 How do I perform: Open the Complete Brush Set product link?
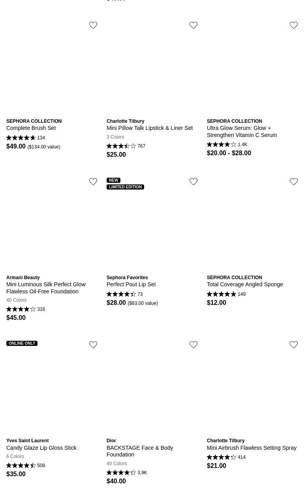(x=31, y=128)
